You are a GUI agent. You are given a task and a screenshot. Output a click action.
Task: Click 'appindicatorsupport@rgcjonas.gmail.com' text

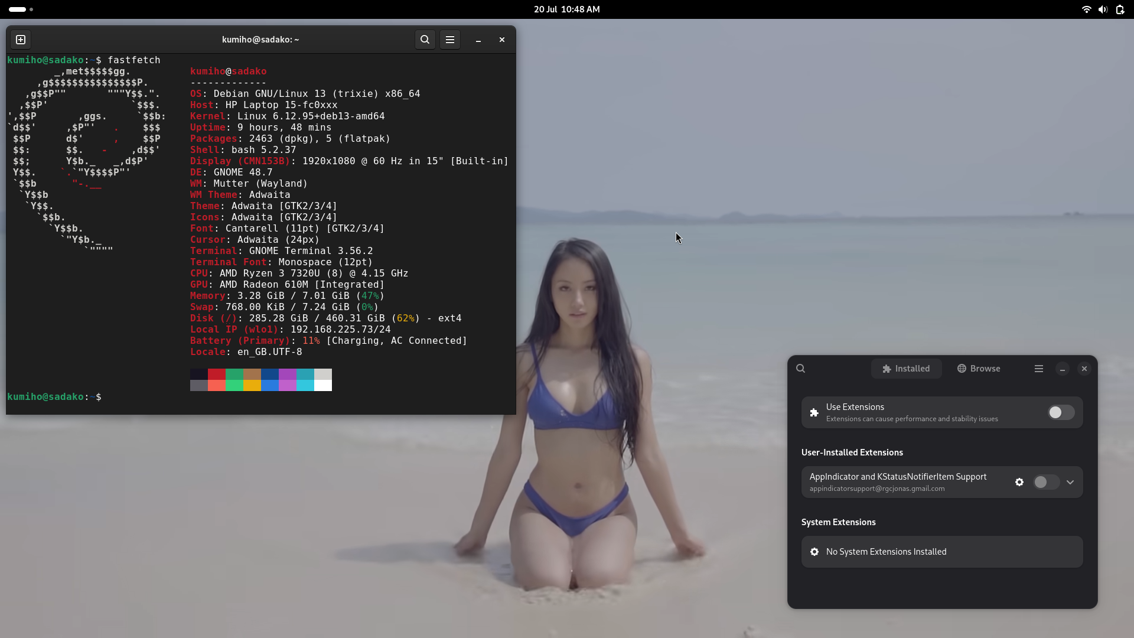(x=876, y=489)
